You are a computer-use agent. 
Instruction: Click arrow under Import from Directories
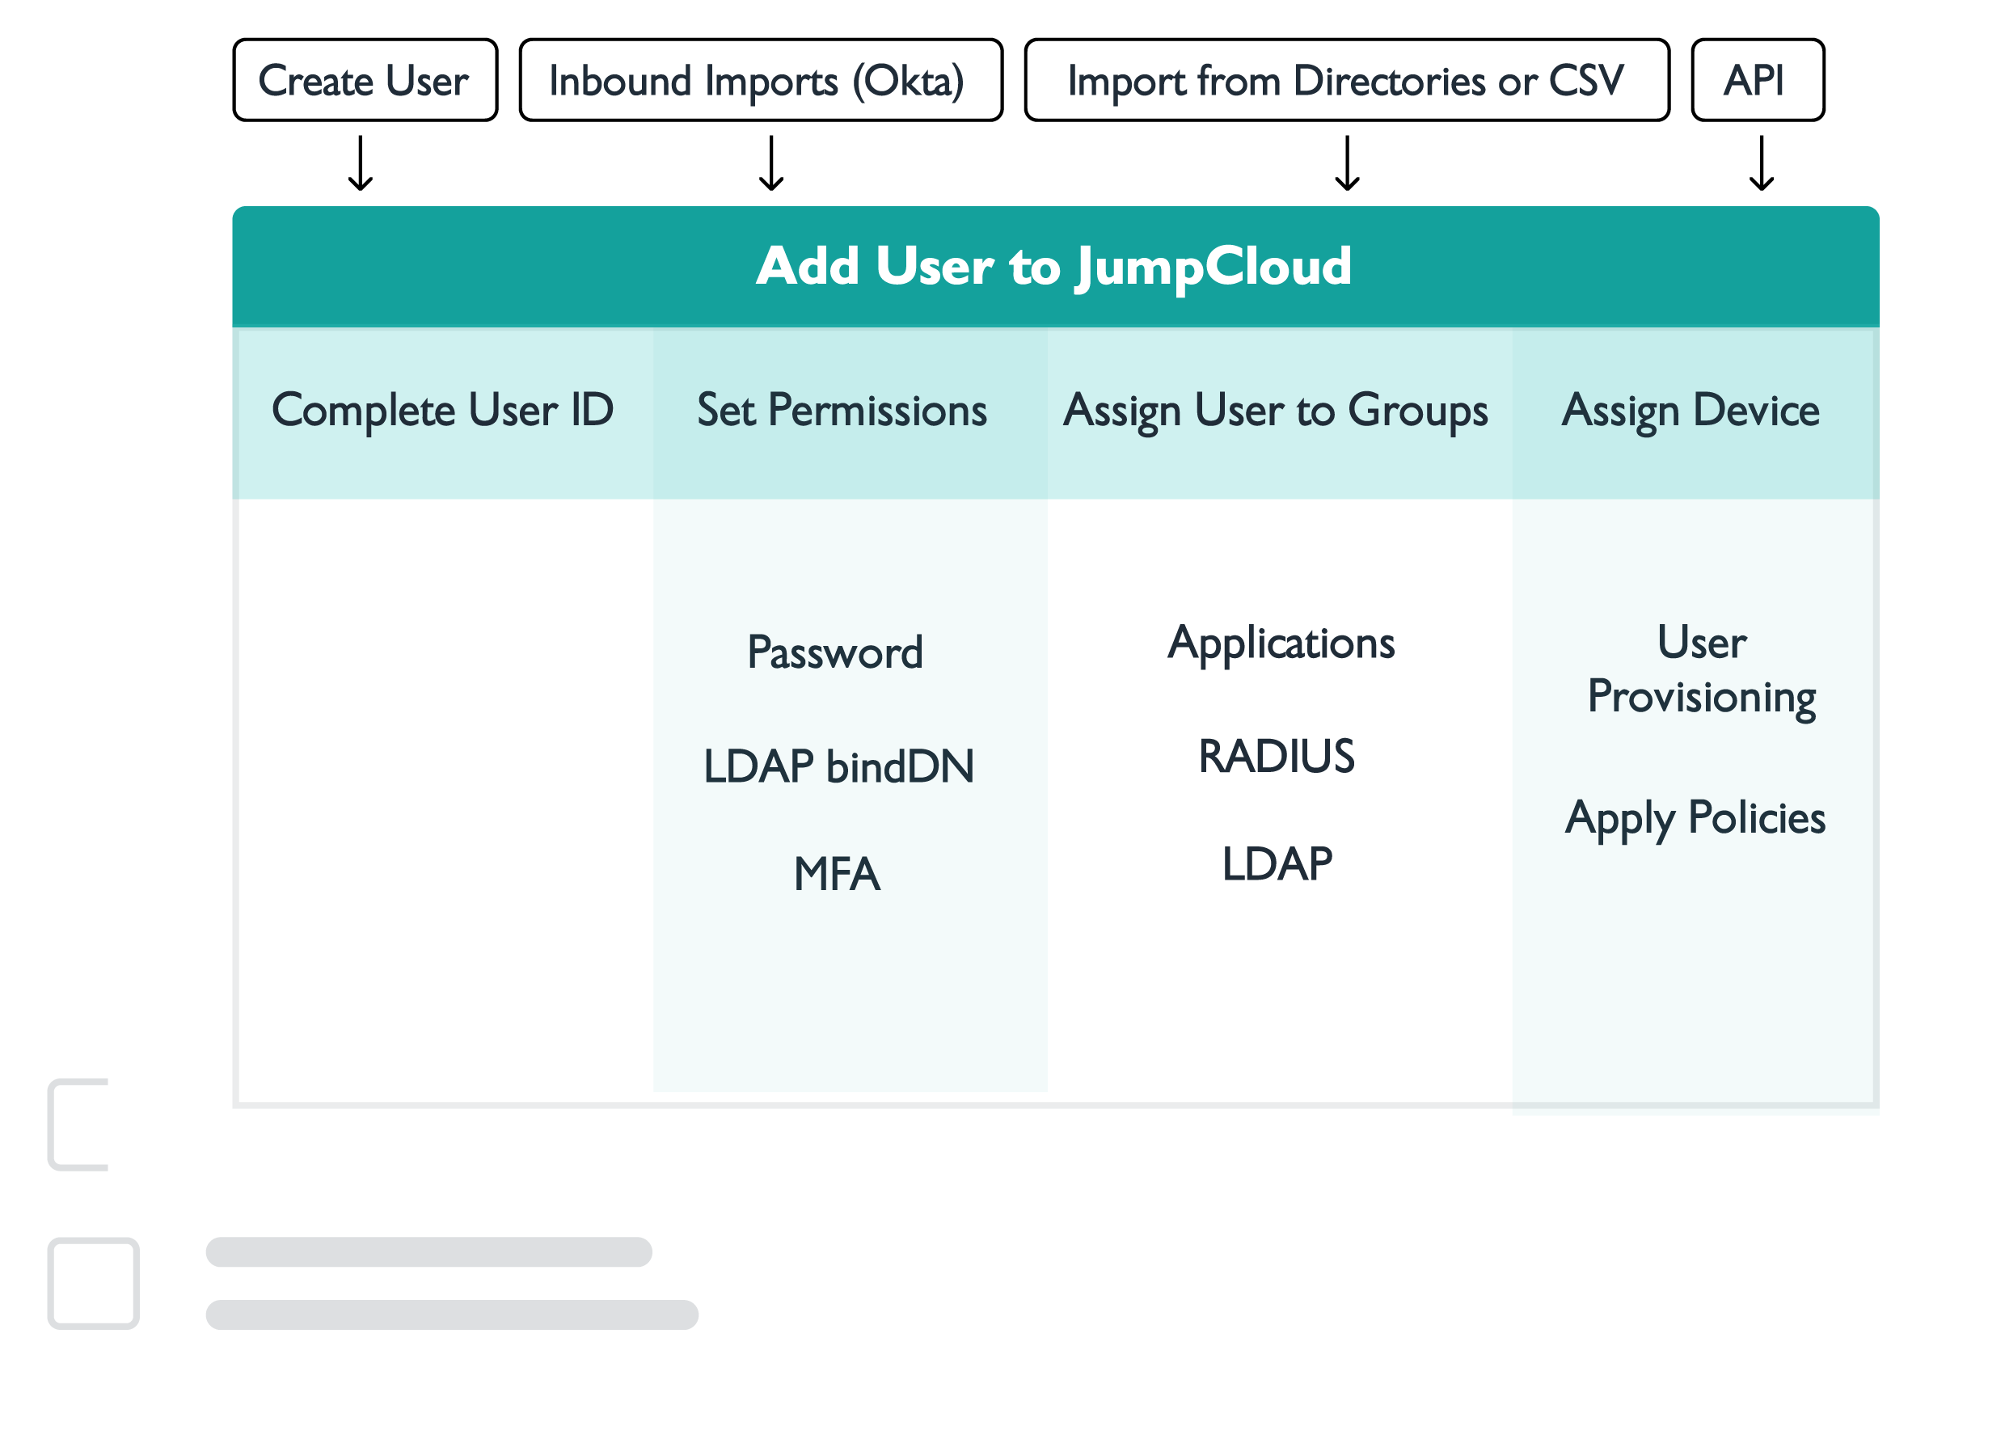click(1346, 163)
